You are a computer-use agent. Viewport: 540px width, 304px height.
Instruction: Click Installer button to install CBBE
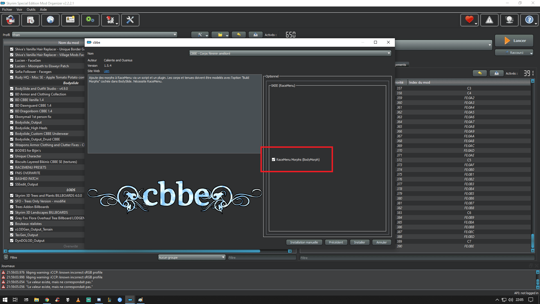[359, 242]
